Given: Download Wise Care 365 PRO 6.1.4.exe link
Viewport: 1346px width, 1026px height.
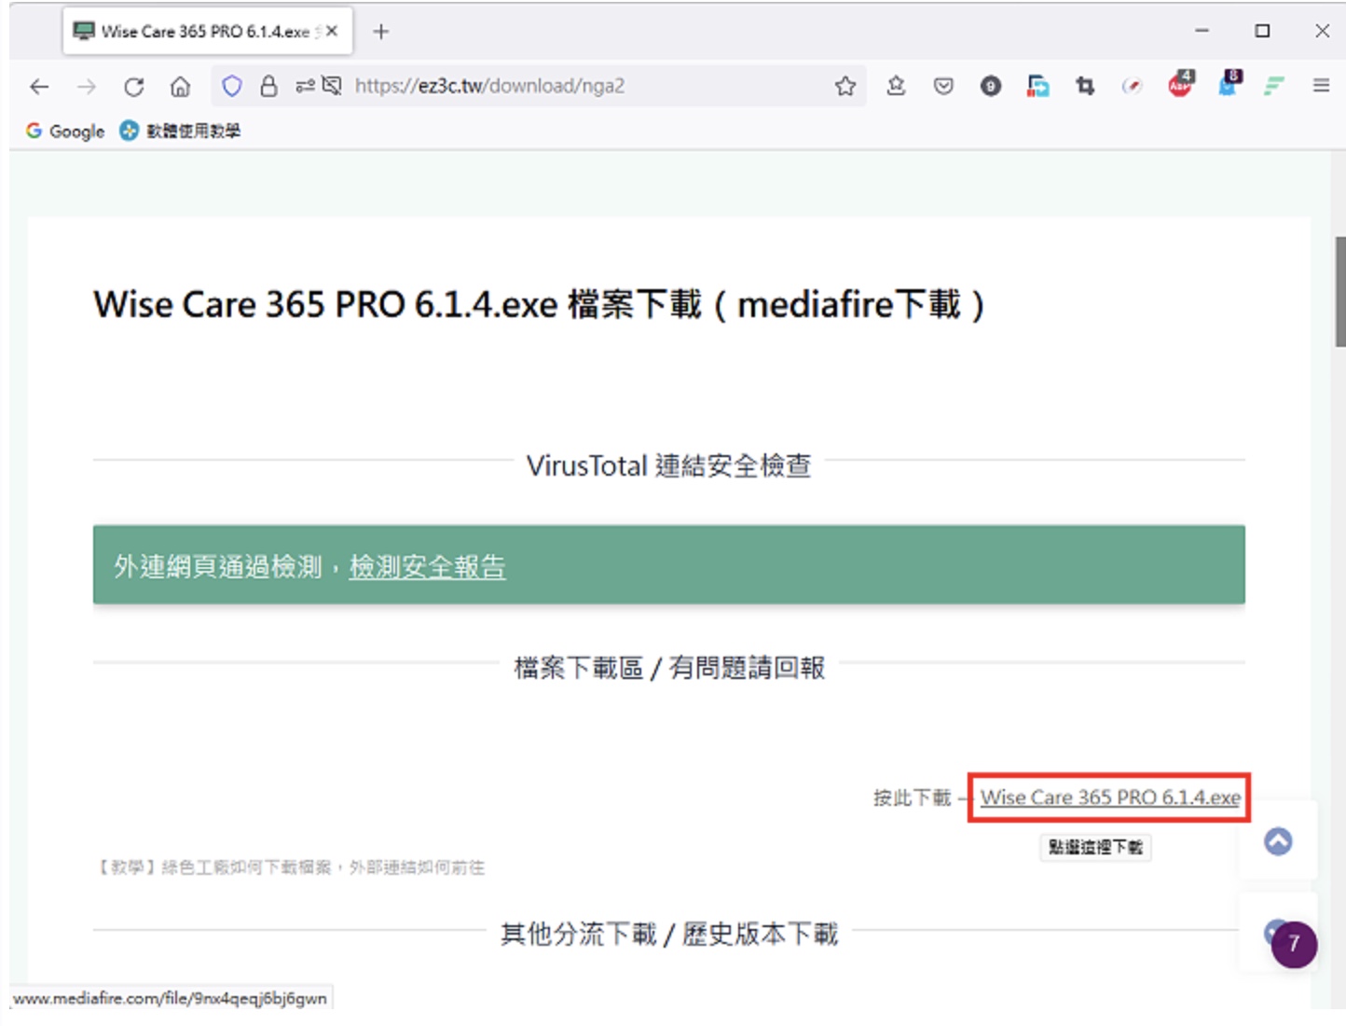Looking at the screenshot, I should (1110, 797).
